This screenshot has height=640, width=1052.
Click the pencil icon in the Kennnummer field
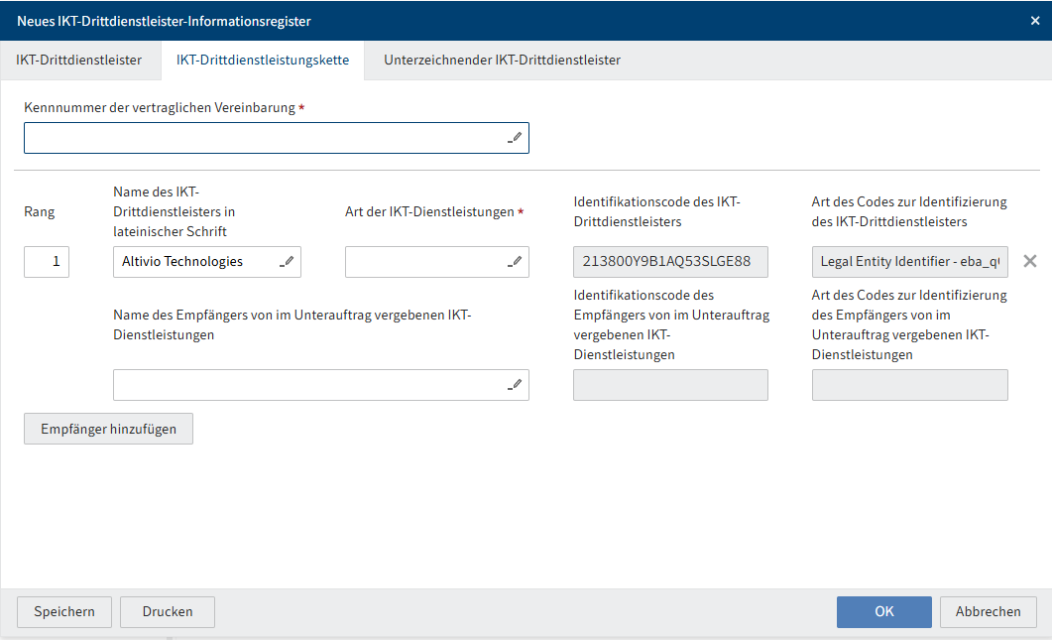[x=515, y=138]
